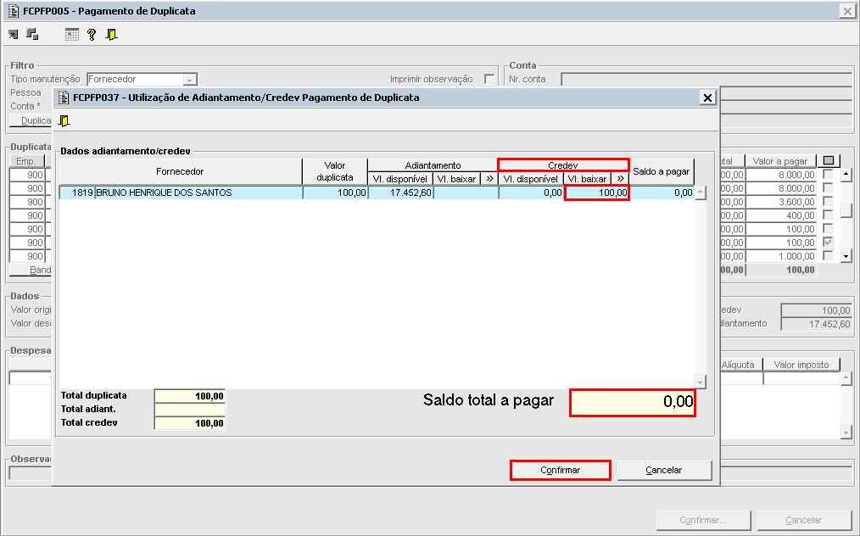860x536 pixels.
Task: Click scroll-up arrow of the adiantamento/credev grid
Action: point(701,193)
